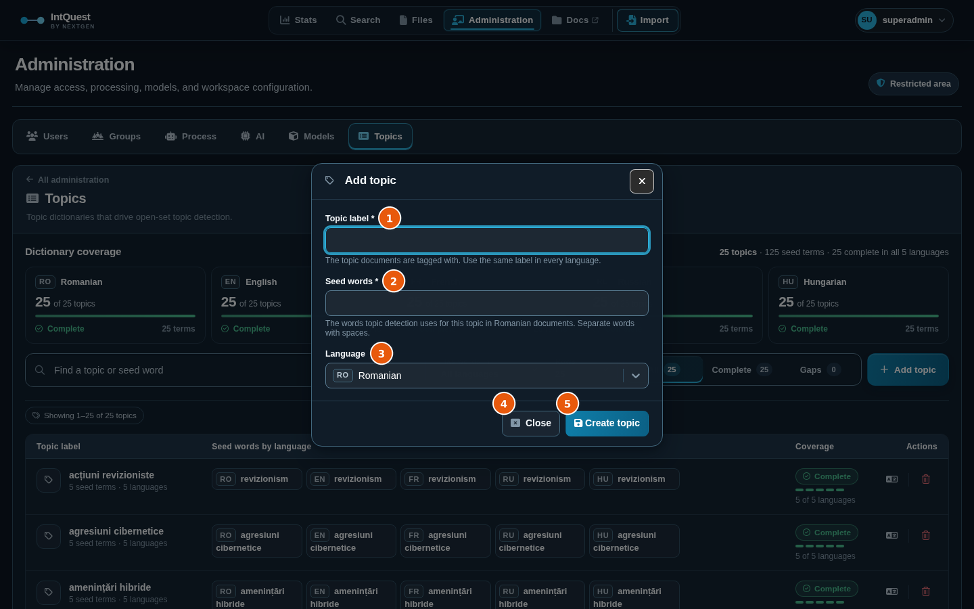
Task: Click the Restricted area badge
Action: pyautogui.click(x=914, y=84)
